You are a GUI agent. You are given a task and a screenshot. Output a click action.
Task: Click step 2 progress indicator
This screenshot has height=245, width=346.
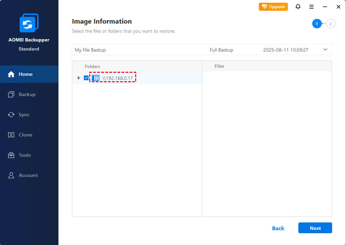(x=331, y=24)
